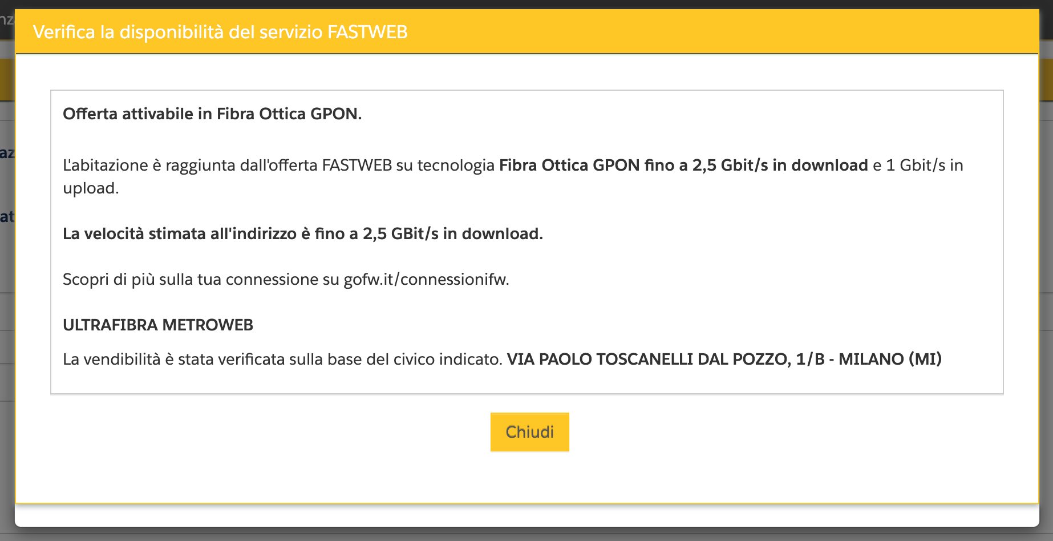Click the 'ULTRAFIBRA METROWEB' label

pyautogui.click(x=158, y=325)
